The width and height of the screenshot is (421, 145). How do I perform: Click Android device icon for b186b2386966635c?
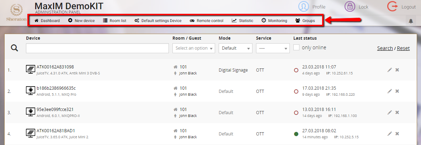[31, 91]
